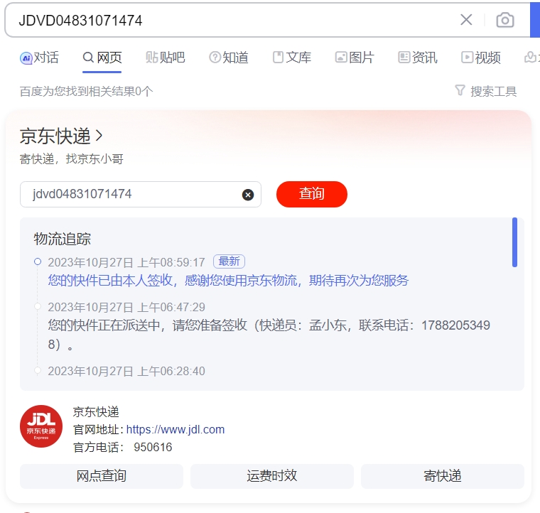This screenshot has width=540, height=513.
Task: Click the 物流追踪 heading
Action: click(x=63, y=239)
